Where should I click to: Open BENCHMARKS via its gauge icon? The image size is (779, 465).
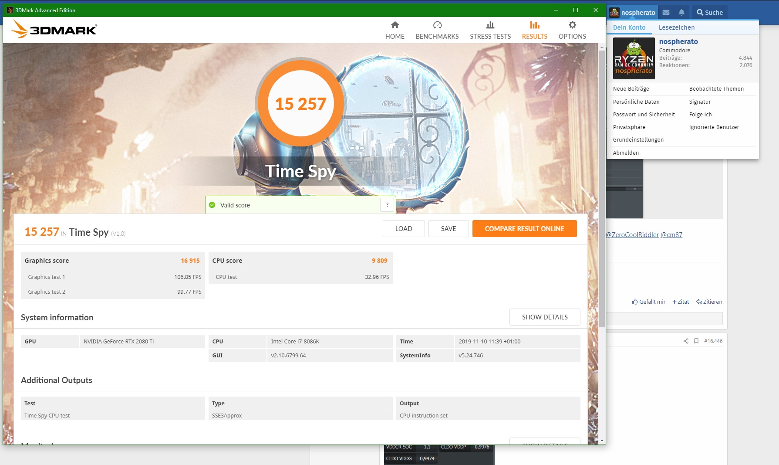[437, 25]
